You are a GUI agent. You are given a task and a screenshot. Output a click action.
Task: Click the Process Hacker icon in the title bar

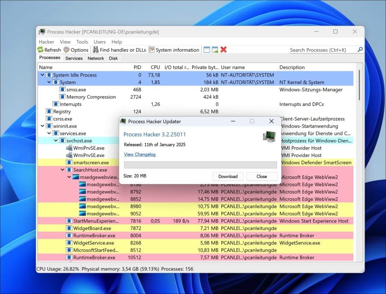[x=41, y=32]
